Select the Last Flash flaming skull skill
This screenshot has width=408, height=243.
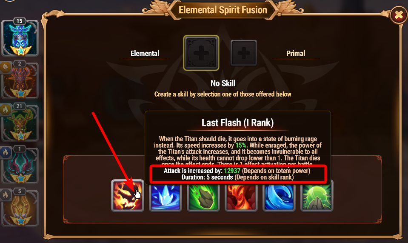click(128, 196)
